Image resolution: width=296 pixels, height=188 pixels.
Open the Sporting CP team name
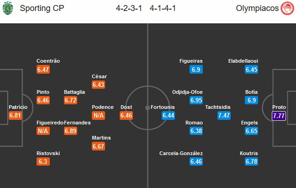42,8
